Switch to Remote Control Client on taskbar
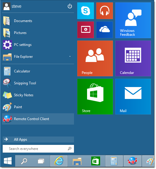Screen dimensions: 156x169 (132, 161)
